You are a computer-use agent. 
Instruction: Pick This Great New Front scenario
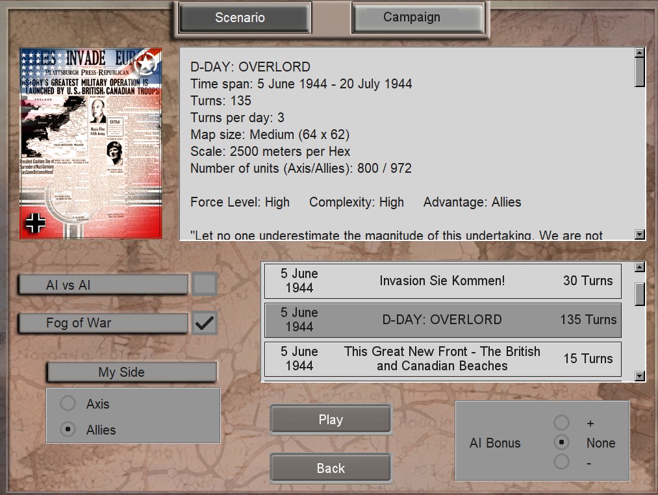(x=442, y=359)
